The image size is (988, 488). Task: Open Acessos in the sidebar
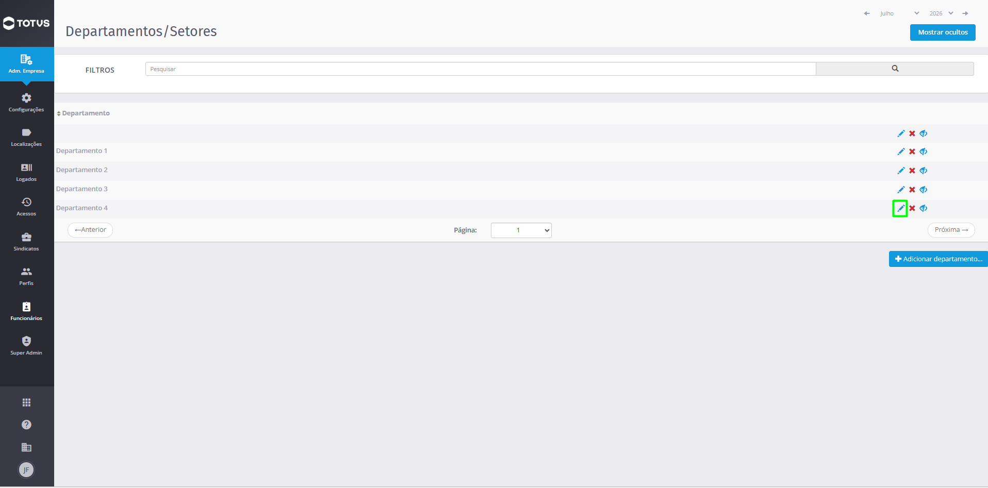click(26, 207)
